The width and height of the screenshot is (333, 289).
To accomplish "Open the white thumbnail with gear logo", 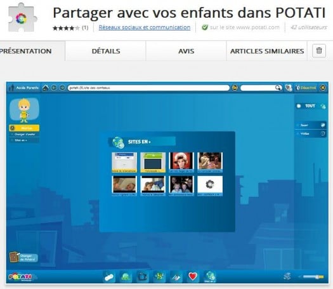I will pyautogui.click(x=210, y=185).
